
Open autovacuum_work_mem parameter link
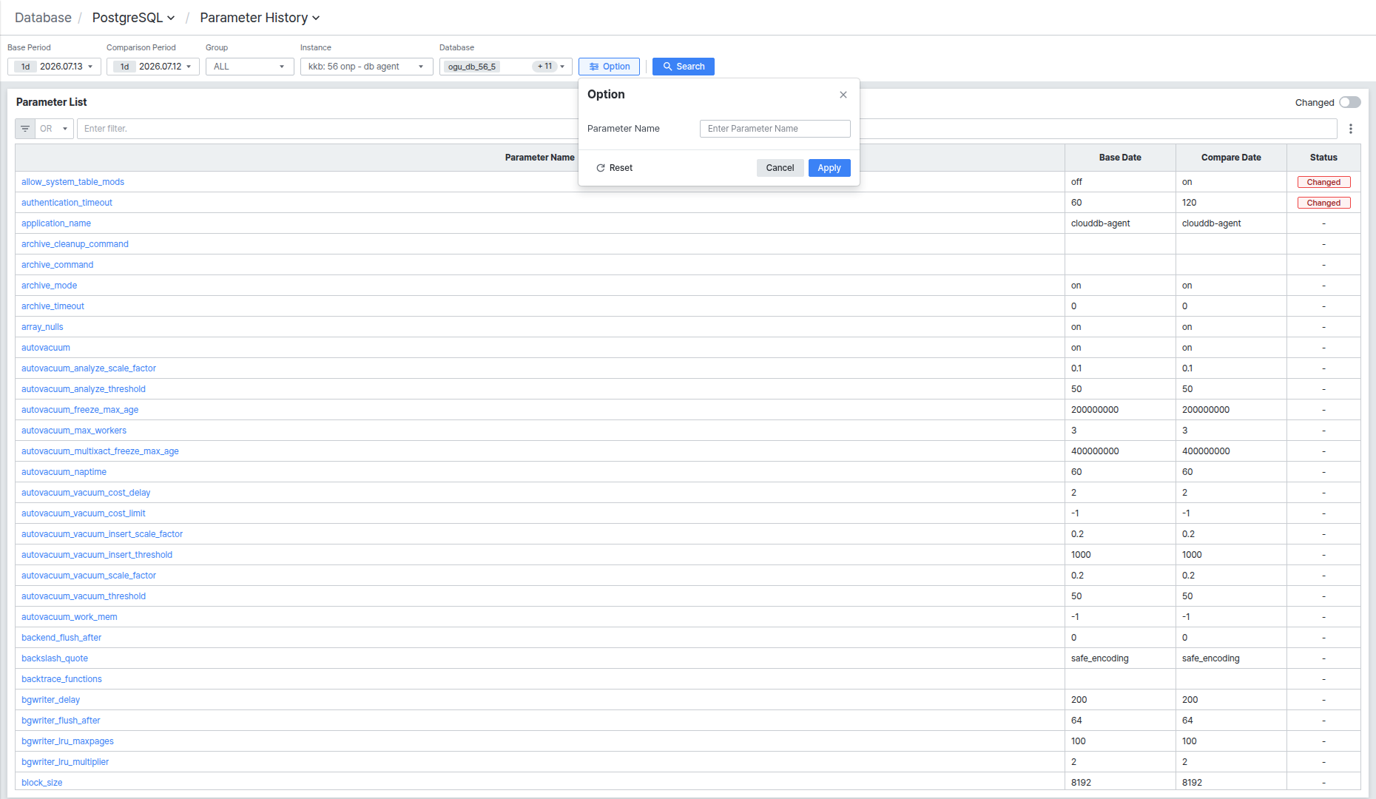click(70, 617)
